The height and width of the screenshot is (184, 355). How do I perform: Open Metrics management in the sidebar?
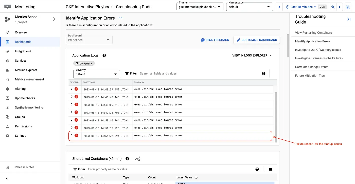tap(29, 79)
